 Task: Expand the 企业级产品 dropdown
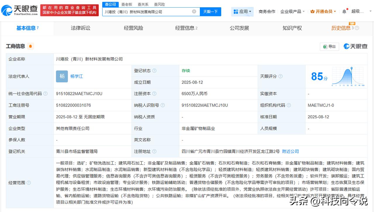[x=292, y=11]
